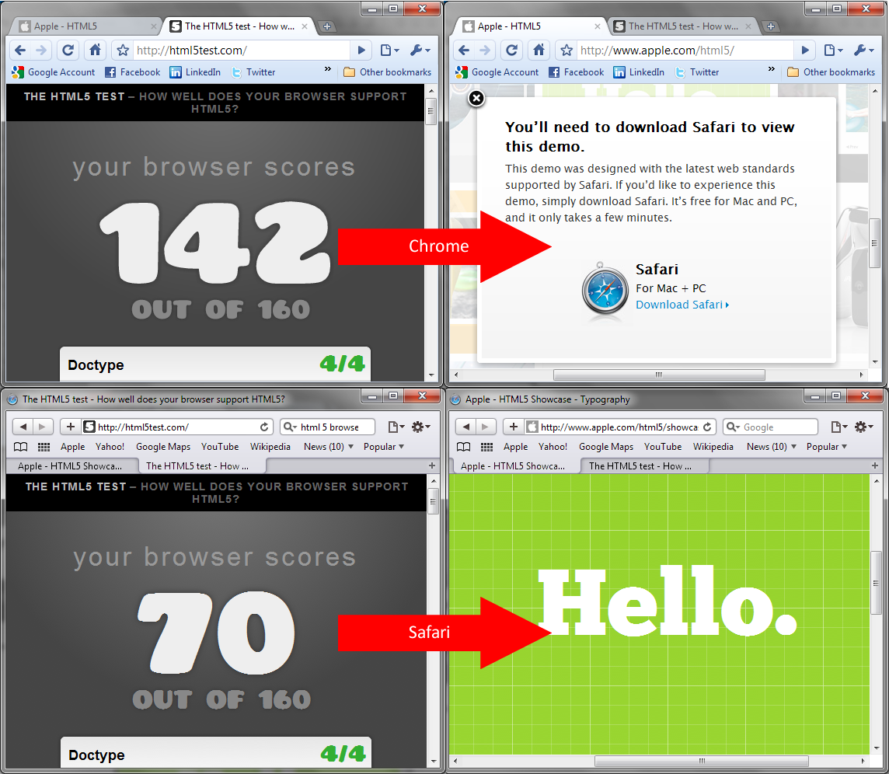Screen dimensions: 889x774
Task: Click Forward button in the 70-score Safari window
Action: pos(43,427)
